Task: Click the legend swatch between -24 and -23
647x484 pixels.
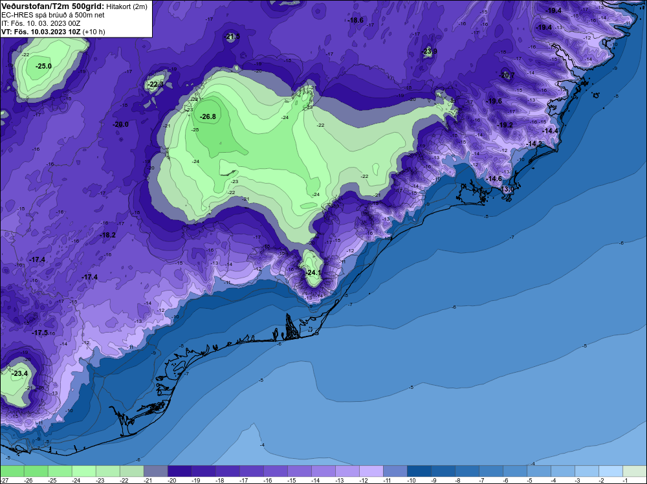Action: coord(83,471)
